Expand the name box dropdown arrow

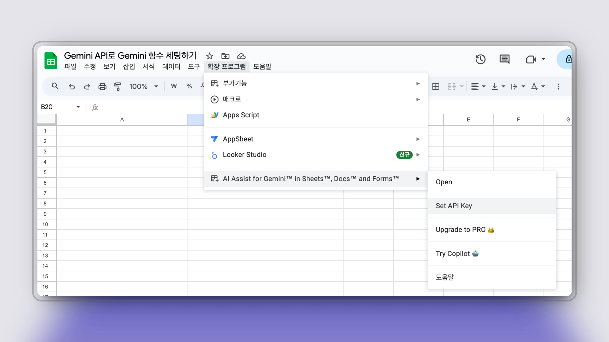coord(78,107)
